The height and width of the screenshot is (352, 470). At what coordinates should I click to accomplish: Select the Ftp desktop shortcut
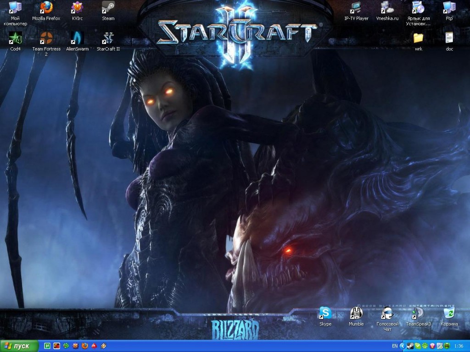coord(449,11)
